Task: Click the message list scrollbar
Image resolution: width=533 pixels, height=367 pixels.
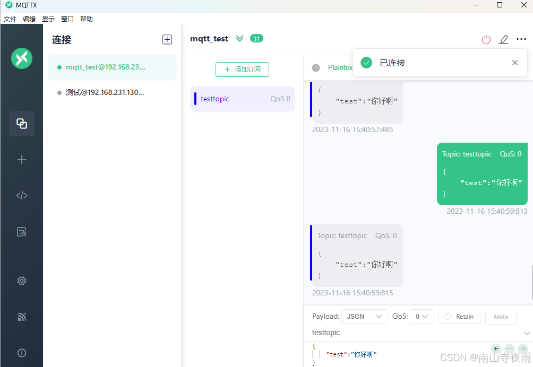Action: (x=531, y=283)
